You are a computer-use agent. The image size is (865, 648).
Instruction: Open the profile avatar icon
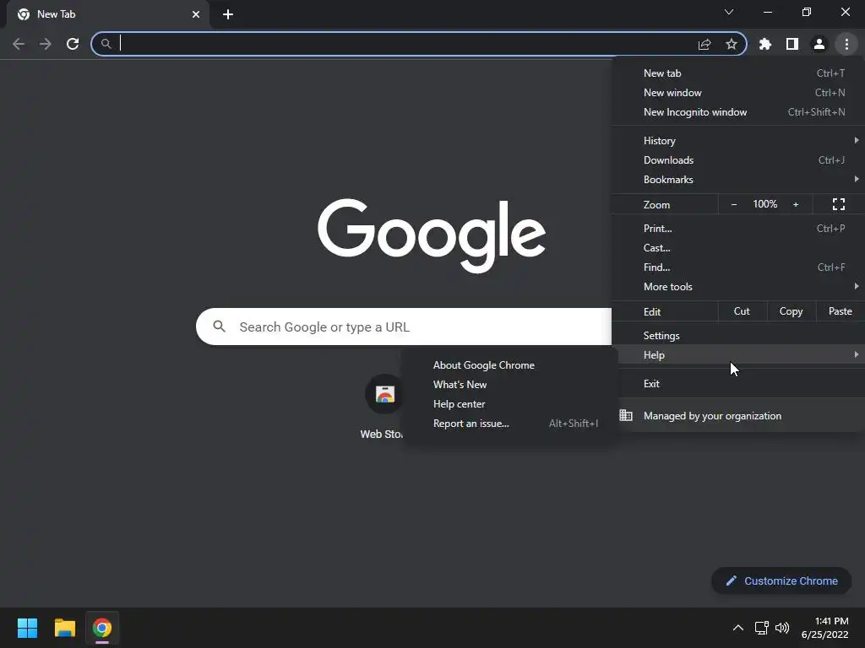[819, 44]
